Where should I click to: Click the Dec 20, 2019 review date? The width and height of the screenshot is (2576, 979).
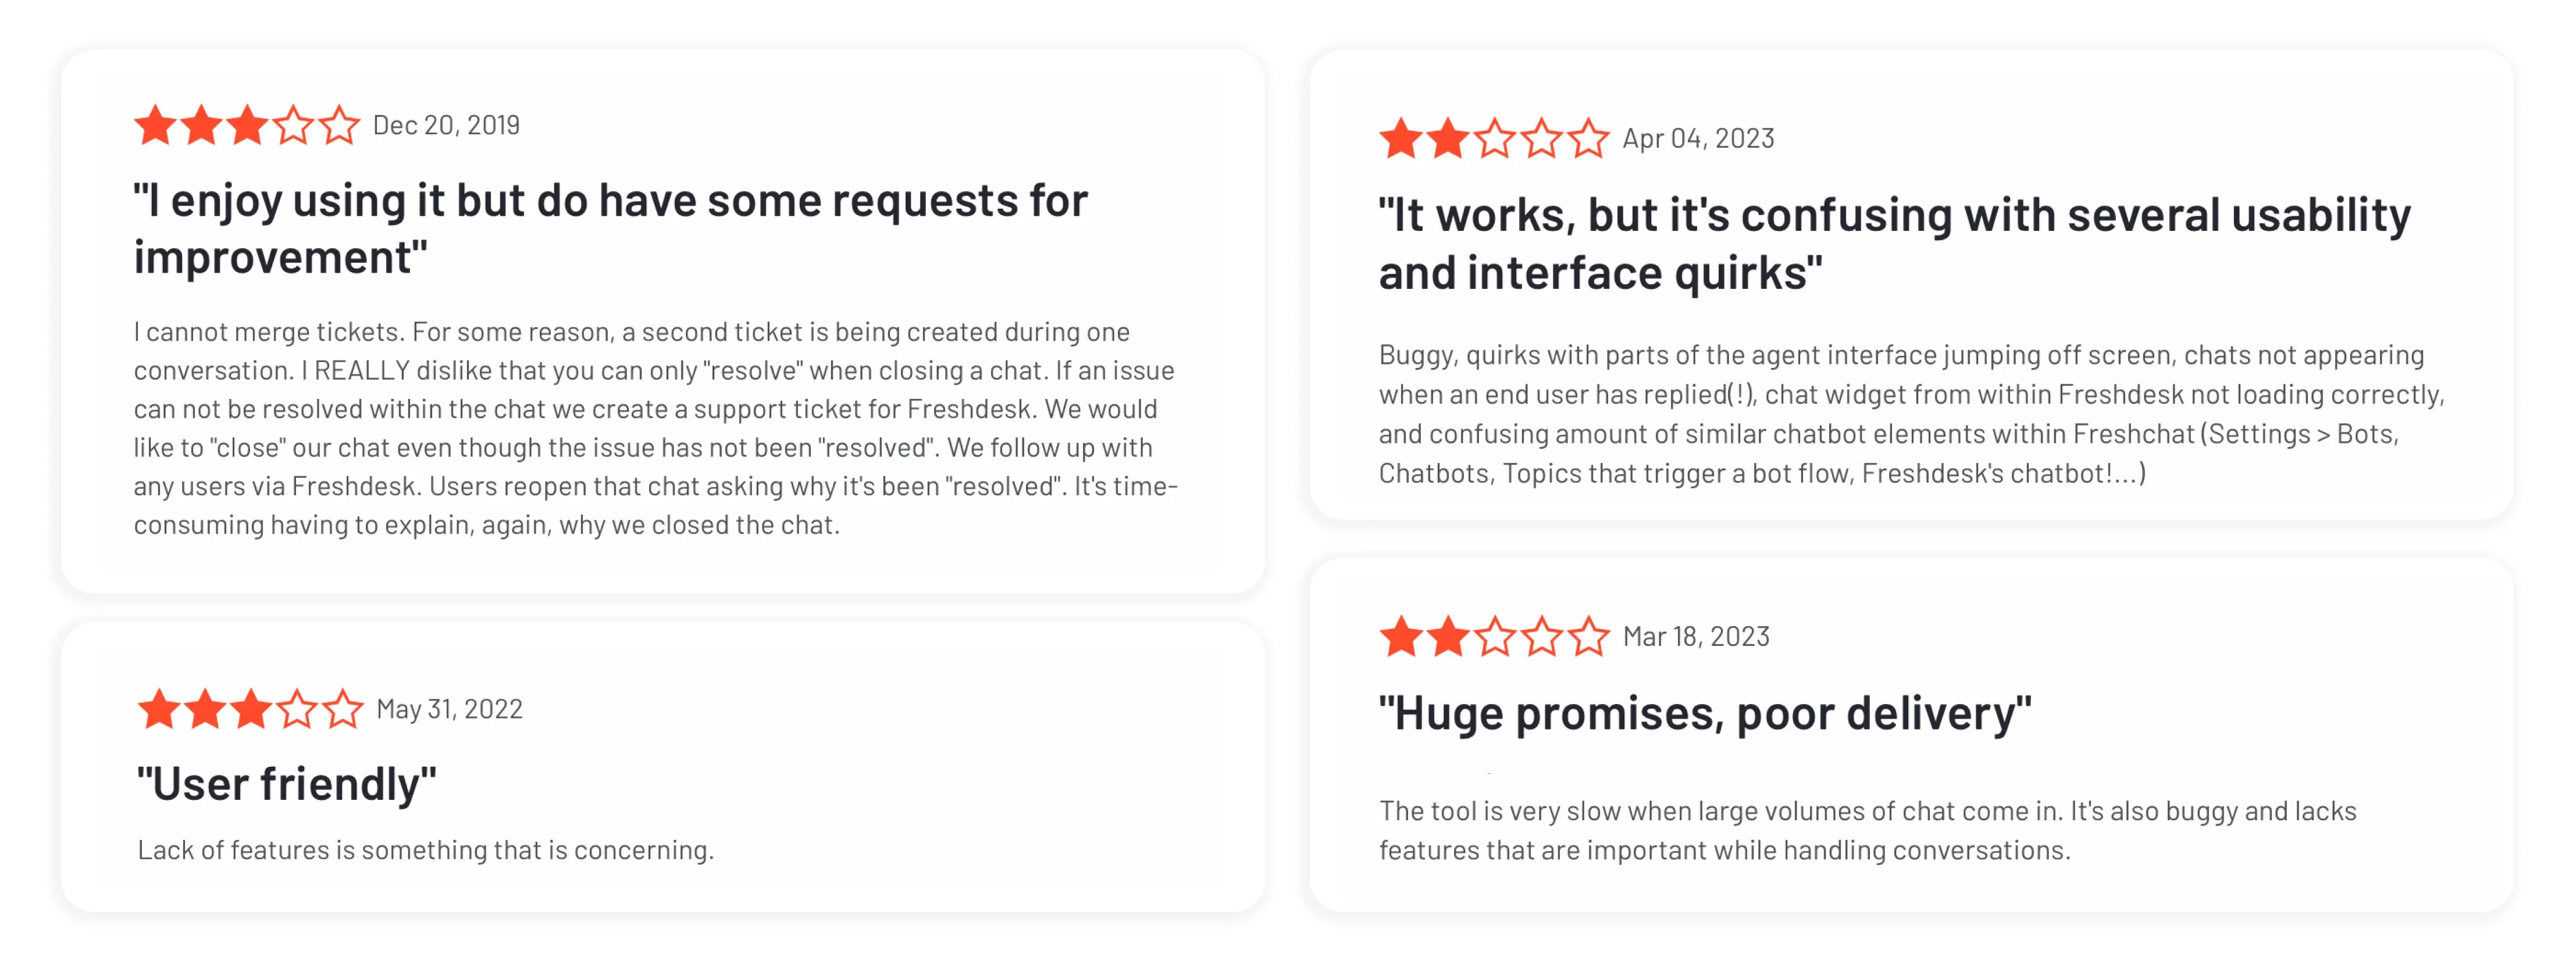(446, 125)
